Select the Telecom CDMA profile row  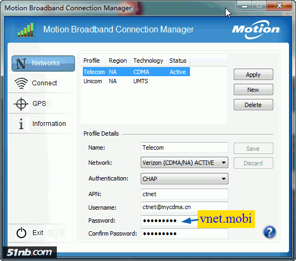(136, 72)
